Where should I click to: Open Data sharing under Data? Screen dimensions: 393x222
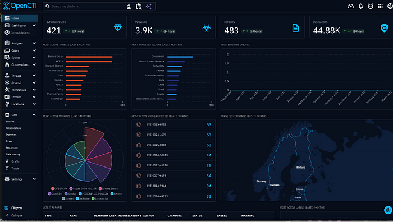pyautogui.click(x=13, y=154)
